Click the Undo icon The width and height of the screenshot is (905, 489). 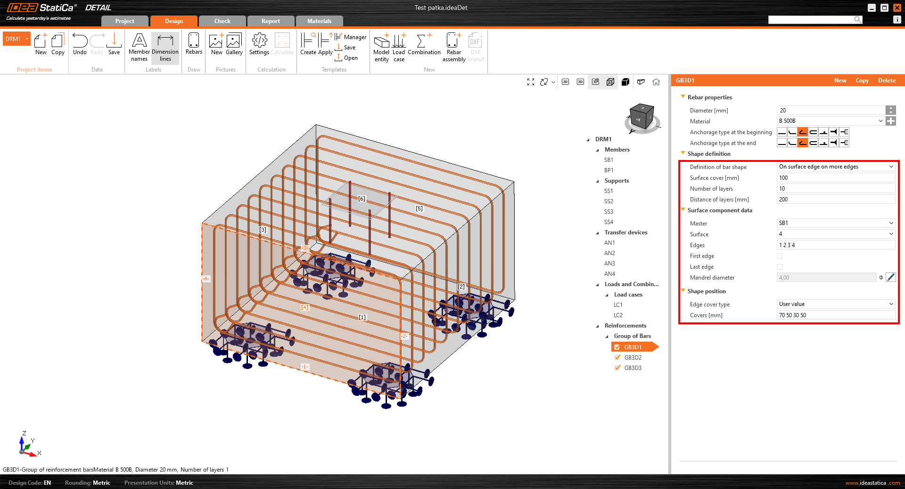(x=79, y=42)
